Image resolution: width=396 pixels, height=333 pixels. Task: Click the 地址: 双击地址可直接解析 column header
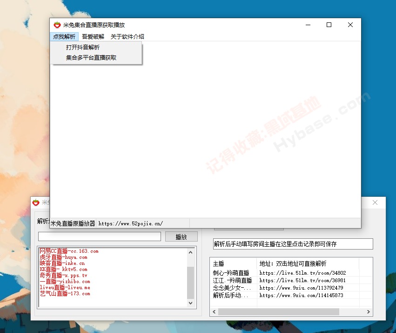point(308,264)
